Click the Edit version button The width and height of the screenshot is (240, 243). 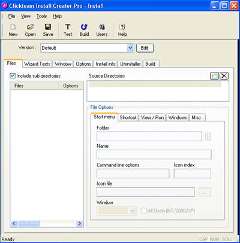[145, 48]
